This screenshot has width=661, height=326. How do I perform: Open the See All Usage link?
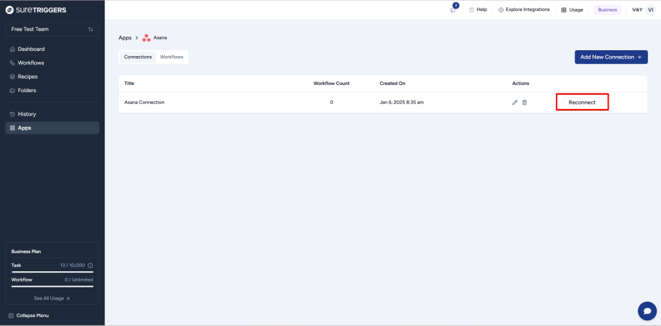[52, 298]
